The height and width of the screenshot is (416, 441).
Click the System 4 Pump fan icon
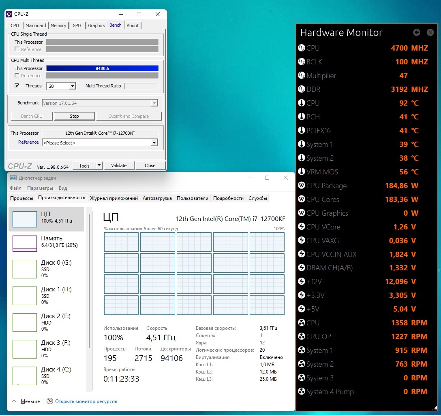click(x=302, y=392)
